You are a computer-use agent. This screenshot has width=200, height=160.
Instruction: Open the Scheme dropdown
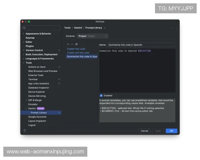[x=92, y=36]
